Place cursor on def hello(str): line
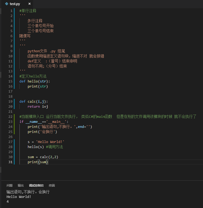 click(35, 81)
